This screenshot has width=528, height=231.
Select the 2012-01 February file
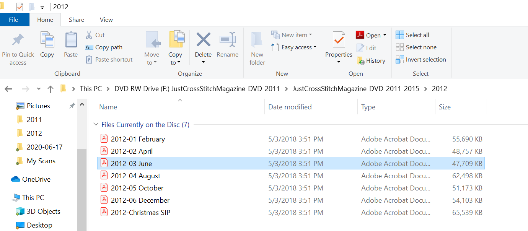click(291, 139)
